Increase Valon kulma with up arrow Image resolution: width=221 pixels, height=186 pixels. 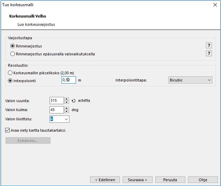click(67, 108)
